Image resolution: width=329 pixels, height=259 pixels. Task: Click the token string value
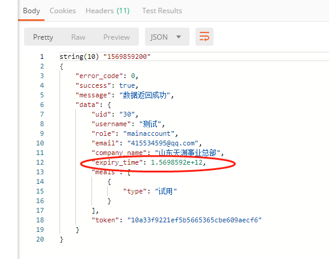click(x=194, y=220)
